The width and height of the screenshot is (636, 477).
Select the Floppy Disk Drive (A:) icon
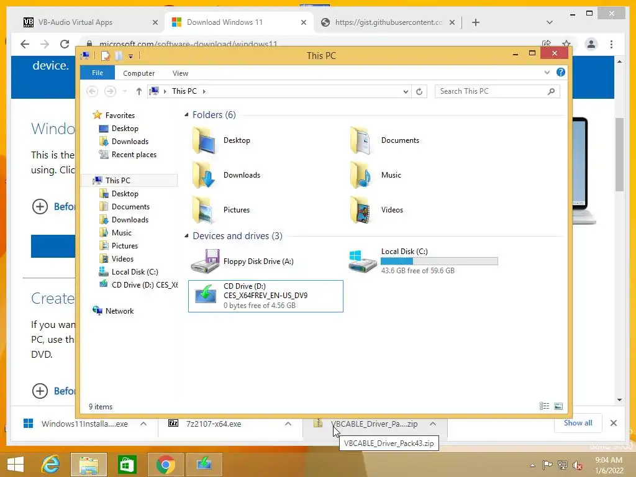click(205, 261)
